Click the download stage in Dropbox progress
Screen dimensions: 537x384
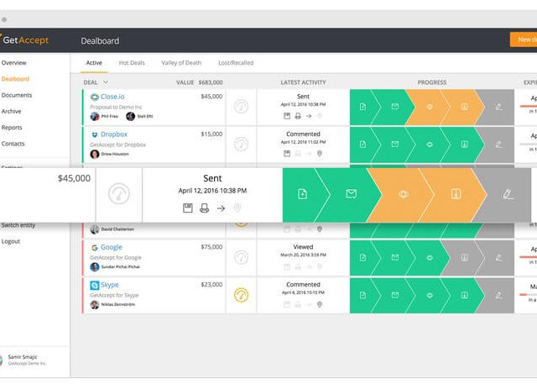pyautogui.click(x=464, y=145)
